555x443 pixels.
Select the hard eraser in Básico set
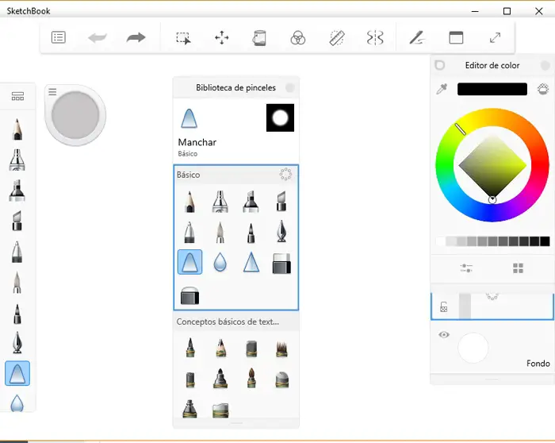281,264
